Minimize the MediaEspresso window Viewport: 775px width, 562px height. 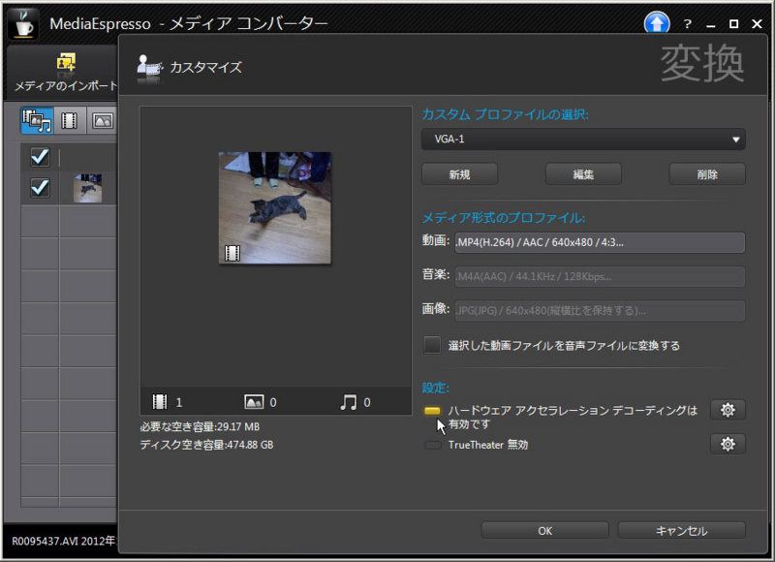pyautogui.click(x=711, y=25)
